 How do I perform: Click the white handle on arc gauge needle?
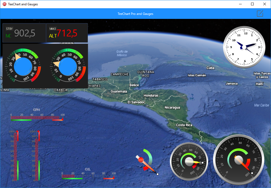coord(158,174)
